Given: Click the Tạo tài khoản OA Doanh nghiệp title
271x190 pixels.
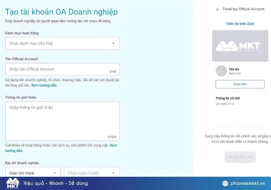Looking at the screenshot, I should point(61,12).
